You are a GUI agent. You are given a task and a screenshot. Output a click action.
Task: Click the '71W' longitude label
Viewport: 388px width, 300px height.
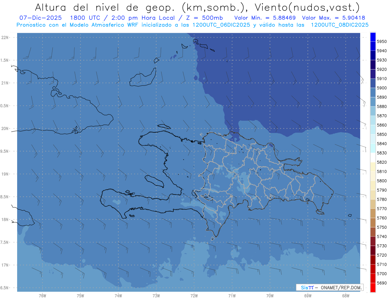click(232, 296)
